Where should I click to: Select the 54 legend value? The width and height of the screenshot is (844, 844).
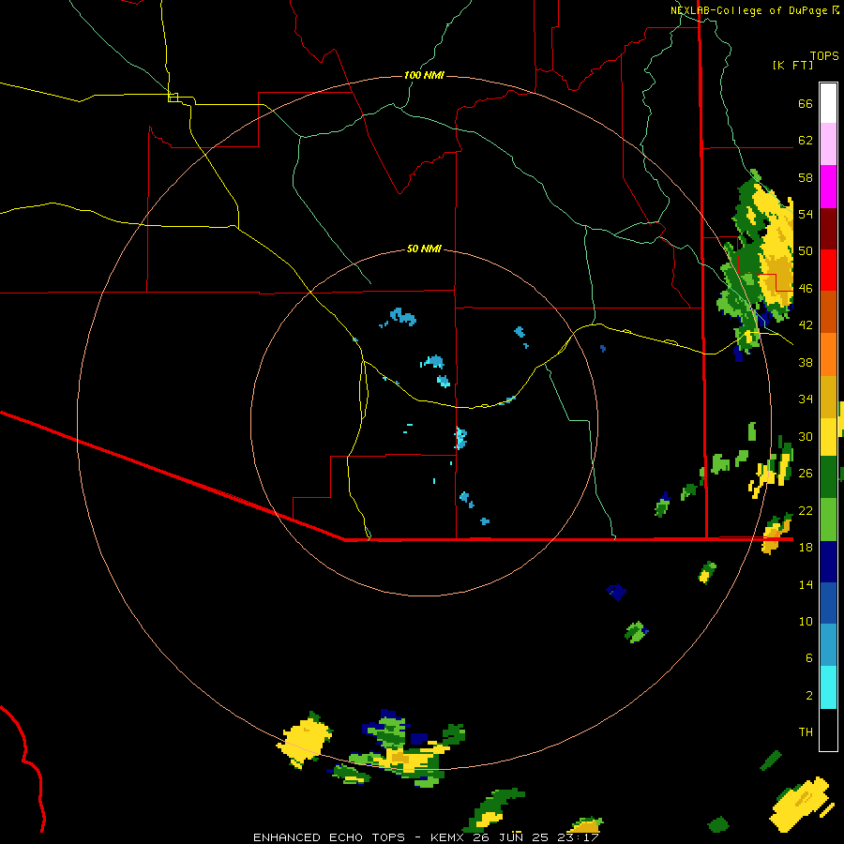(806, 214)
